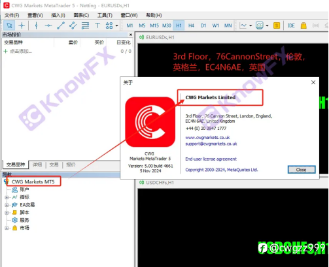Expand the EA交易 tree node

tap(7, 205)
